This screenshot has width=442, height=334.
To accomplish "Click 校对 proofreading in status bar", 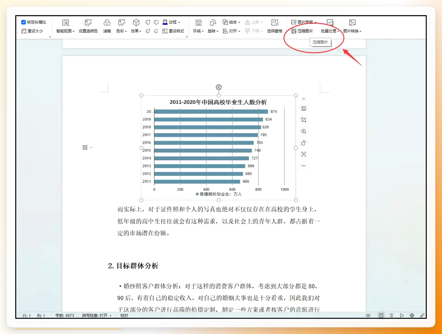I will [124, 315].
